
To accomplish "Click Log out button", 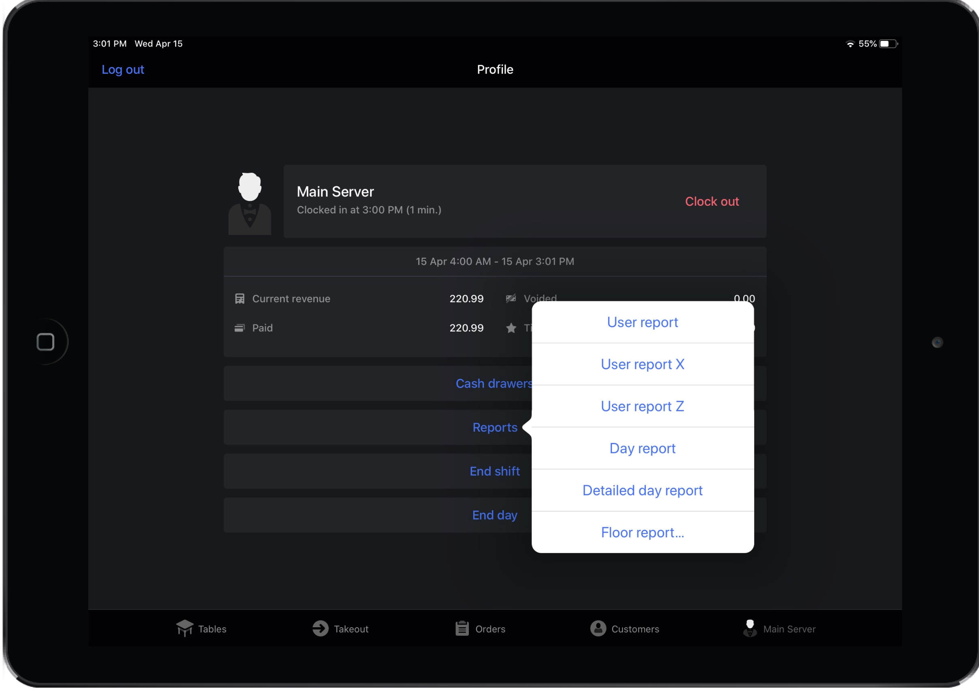I will 122,69.
